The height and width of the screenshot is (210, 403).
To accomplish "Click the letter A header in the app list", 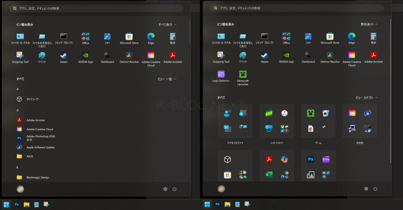I will pos(17,110).
